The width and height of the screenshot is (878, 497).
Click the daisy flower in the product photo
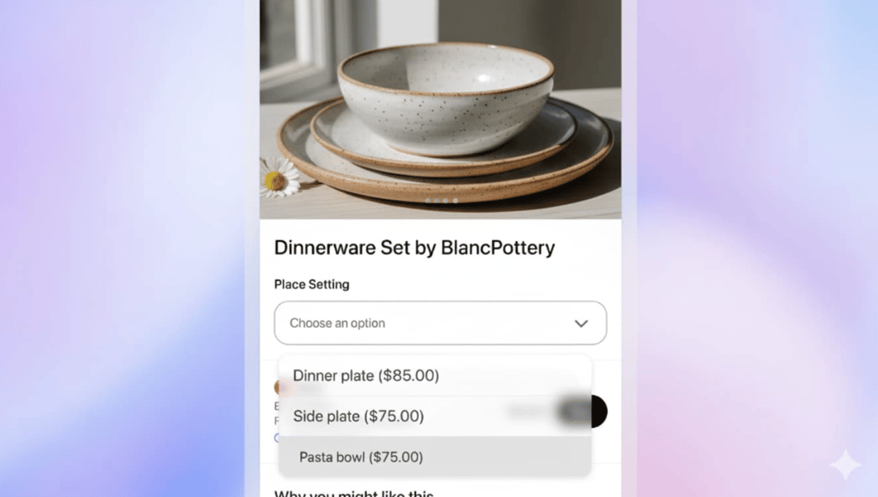[278, 178]
